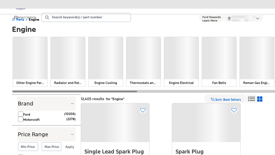Save the Spark Plug to favorites

point(234,110)
